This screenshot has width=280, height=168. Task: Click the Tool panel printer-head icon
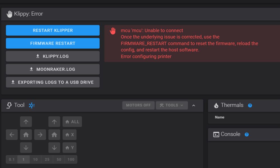point(9,105)
